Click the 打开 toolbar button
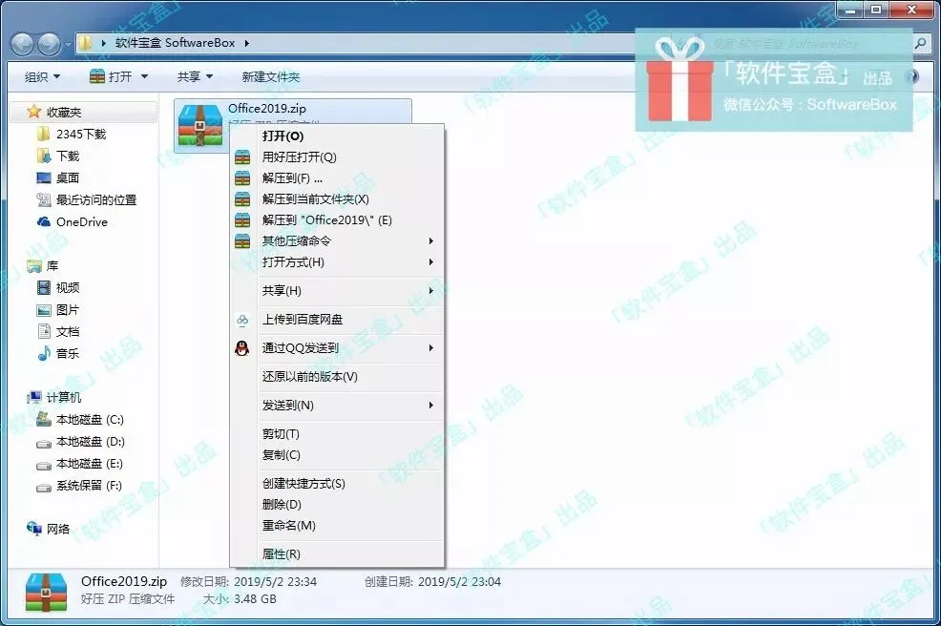The height and width of the screenshot is (626, 941). (112, 77)
